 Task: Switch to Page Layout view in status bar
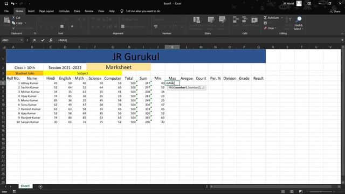coord(292,192)
